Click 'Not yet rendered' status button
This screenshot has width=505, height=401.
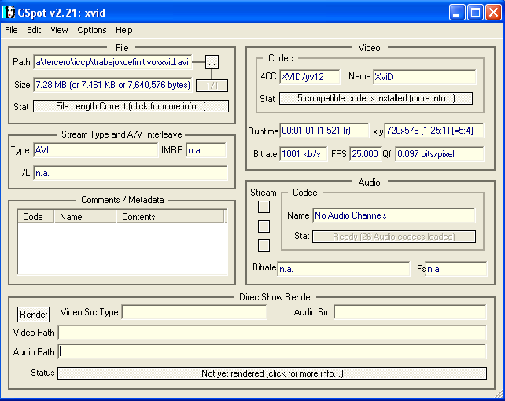[272, 373]
